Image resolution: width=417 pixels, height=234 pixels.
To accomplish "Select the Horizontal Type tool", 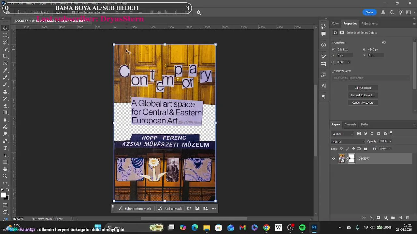I will pos(5,148).
